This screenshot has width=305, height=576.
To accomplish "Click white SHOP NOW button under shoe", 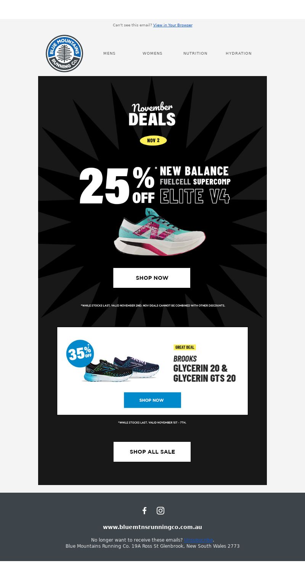I will pyautogui.click(x=152, y=278).
